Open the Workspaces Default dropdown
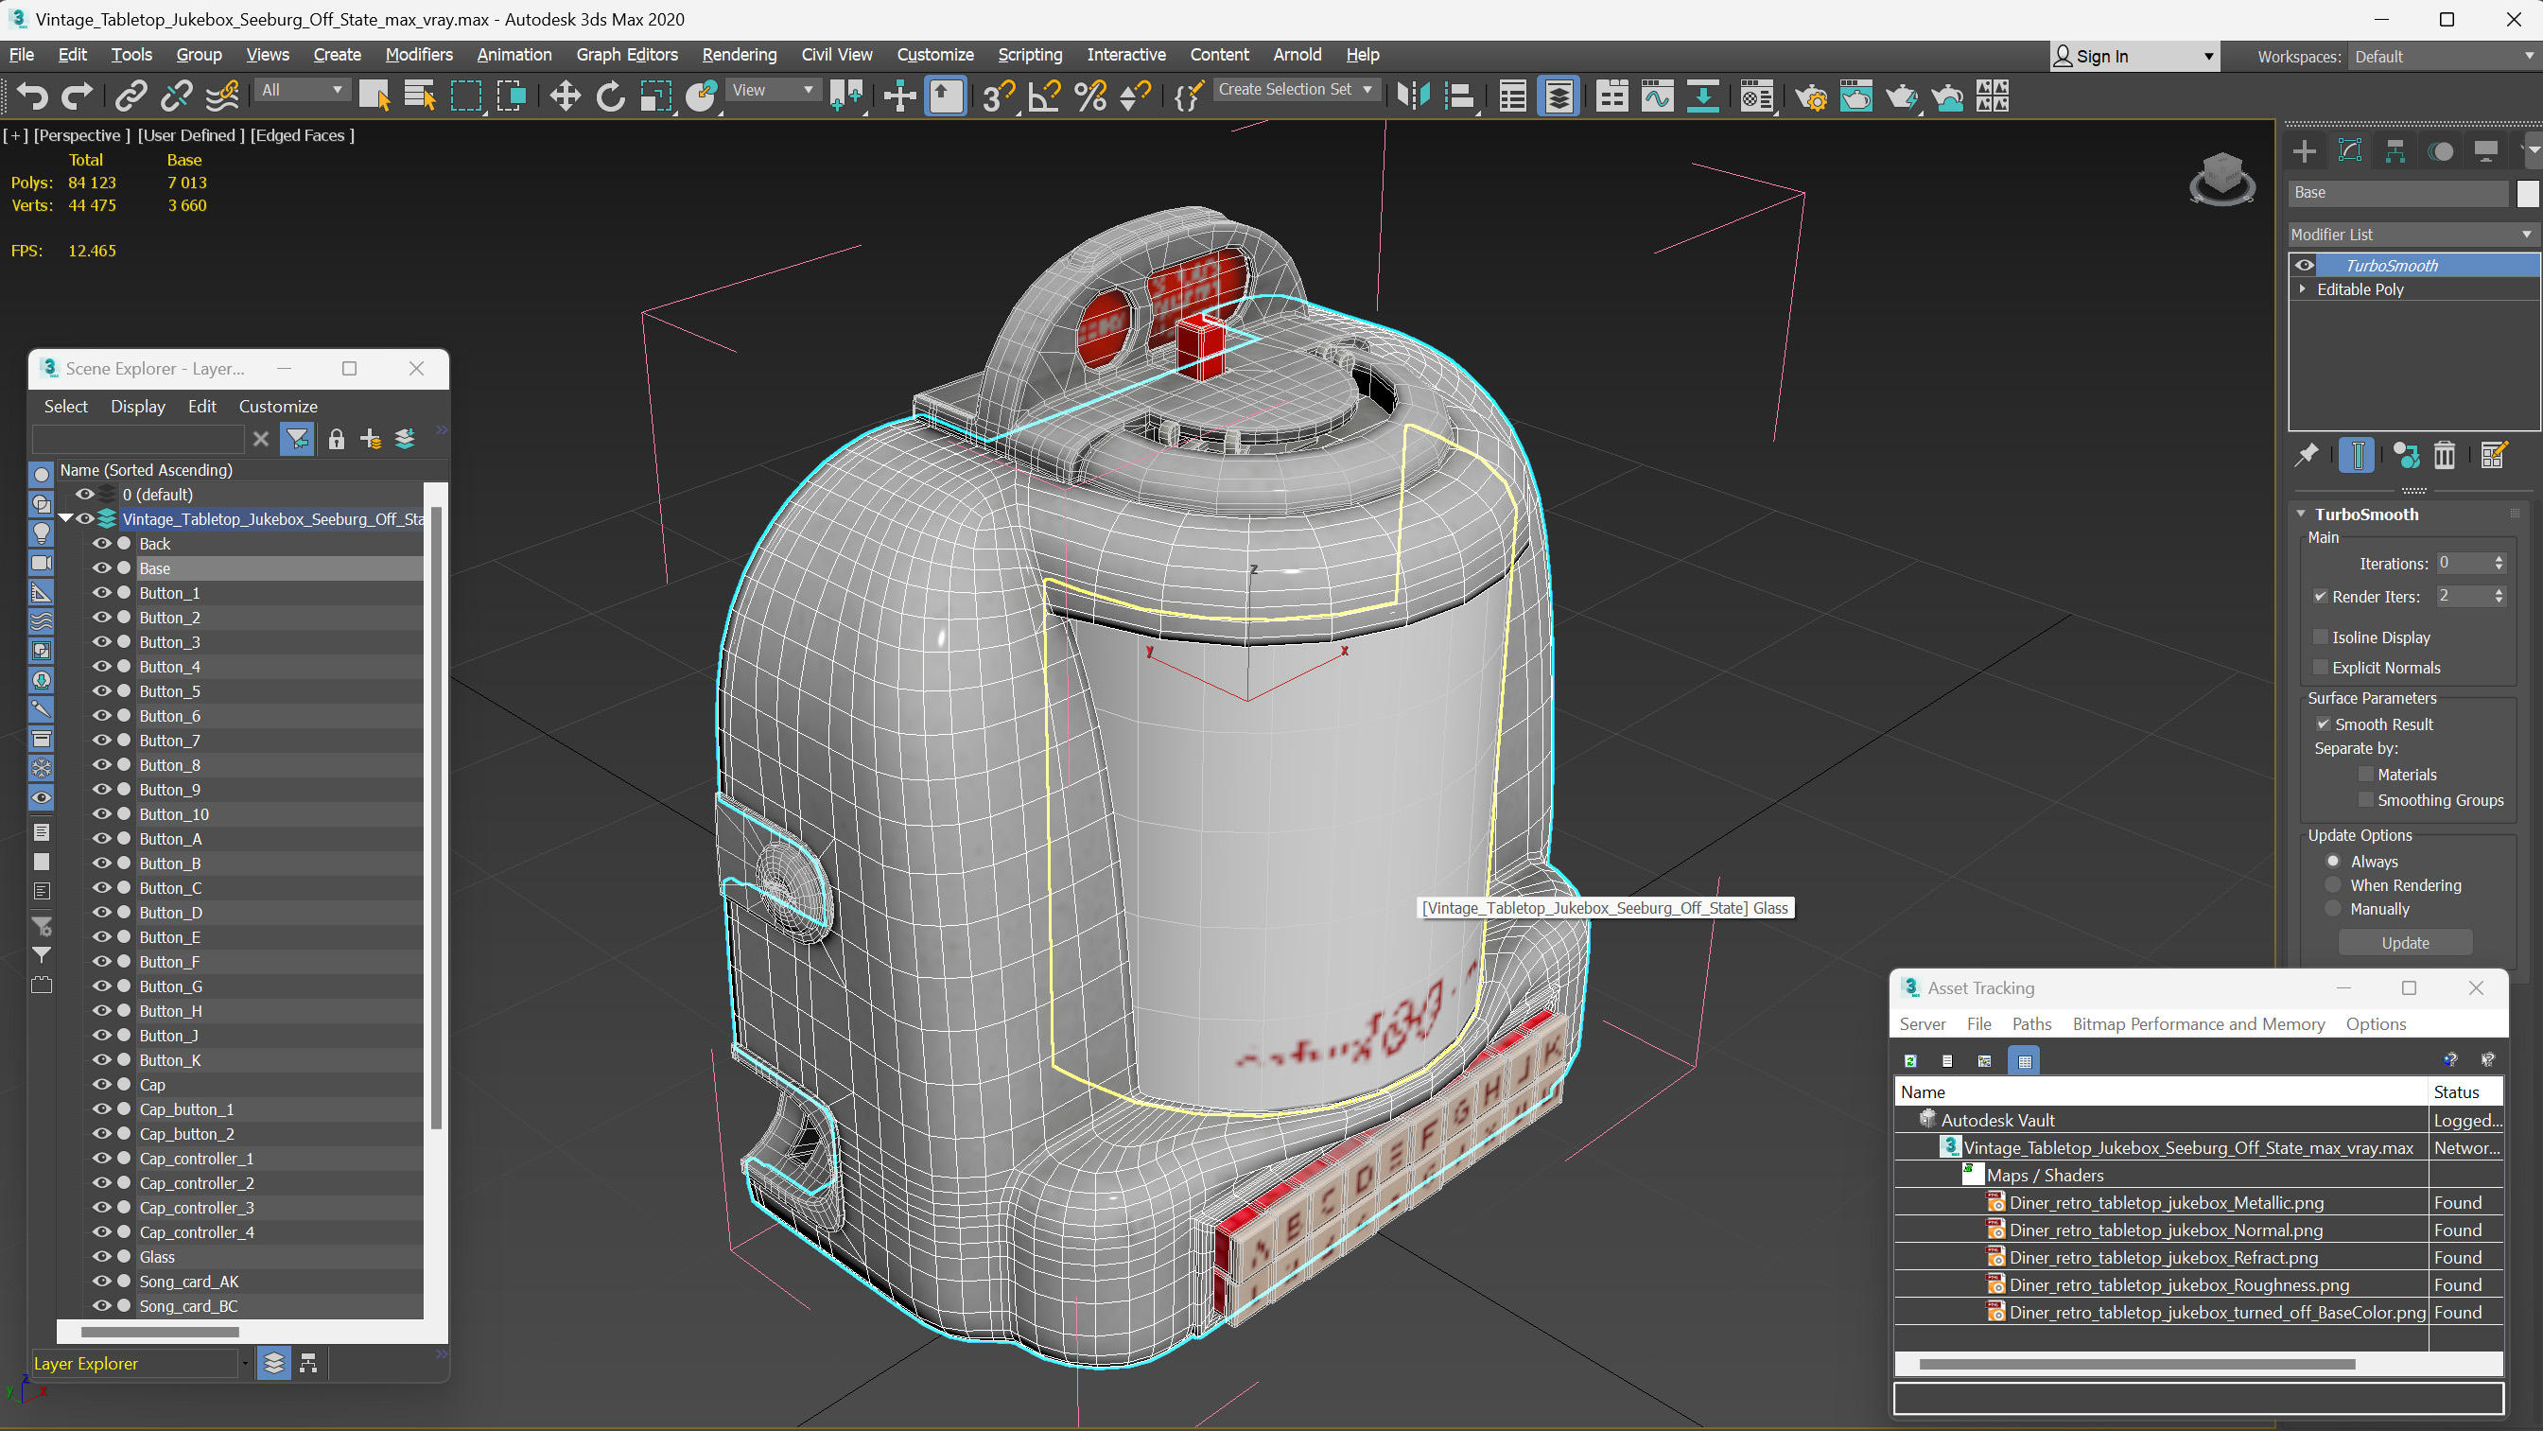 2444,57
